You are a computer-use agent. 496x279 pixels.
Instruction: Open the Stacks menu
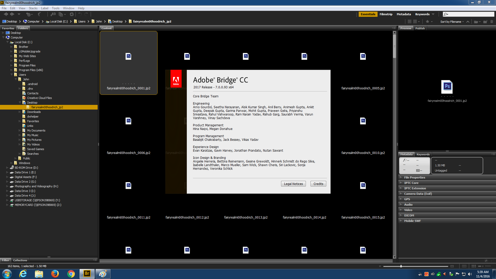click(33, 8)
